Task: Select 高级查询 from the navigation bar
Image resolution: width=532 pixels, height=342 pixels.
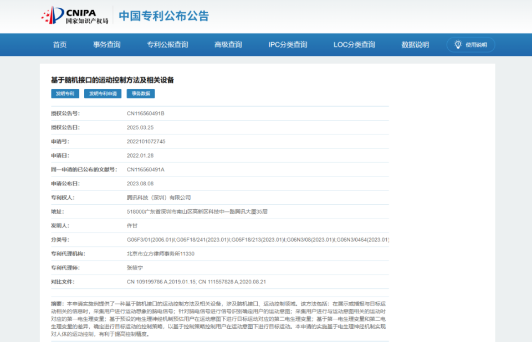Action: (227, 45)
